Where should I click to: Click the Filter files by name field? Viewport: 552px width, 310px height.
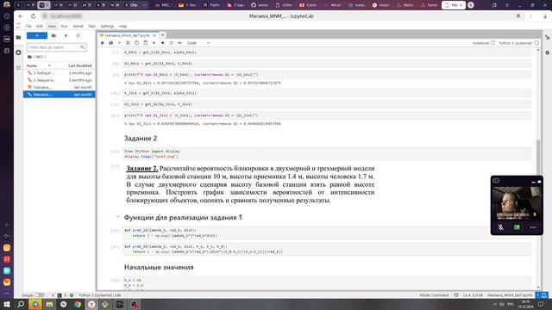[x=56, y=47]
